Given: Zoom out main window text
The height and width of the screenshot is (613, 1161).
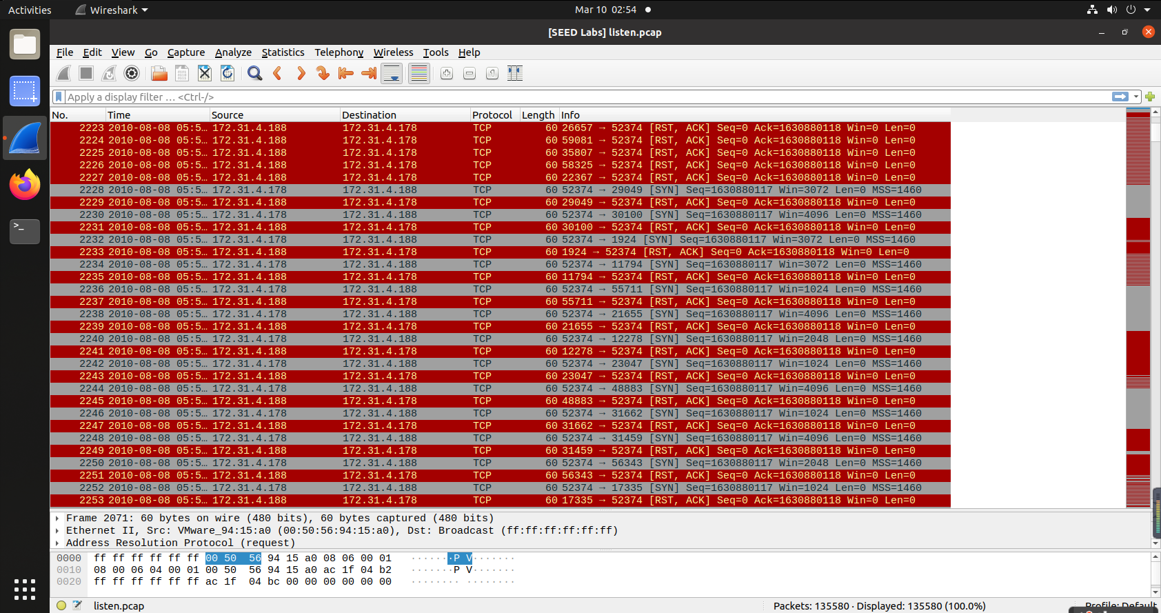Looking at the screenshot, I should coord(470,73).
